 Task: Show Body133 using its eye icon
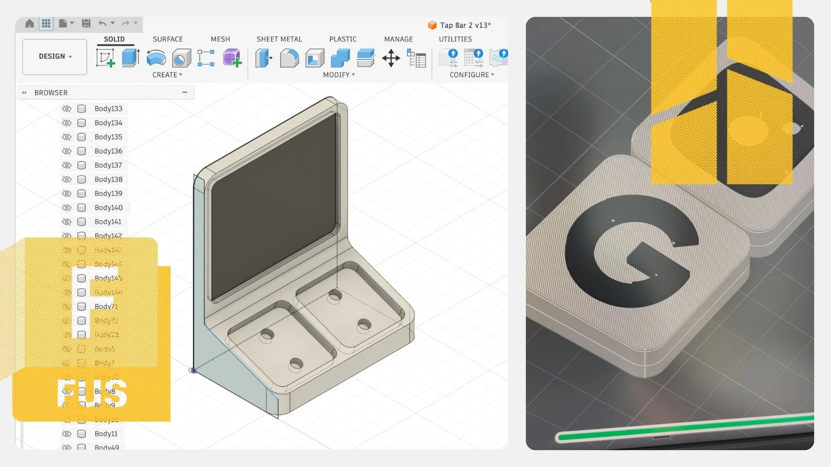coord(66,108)
